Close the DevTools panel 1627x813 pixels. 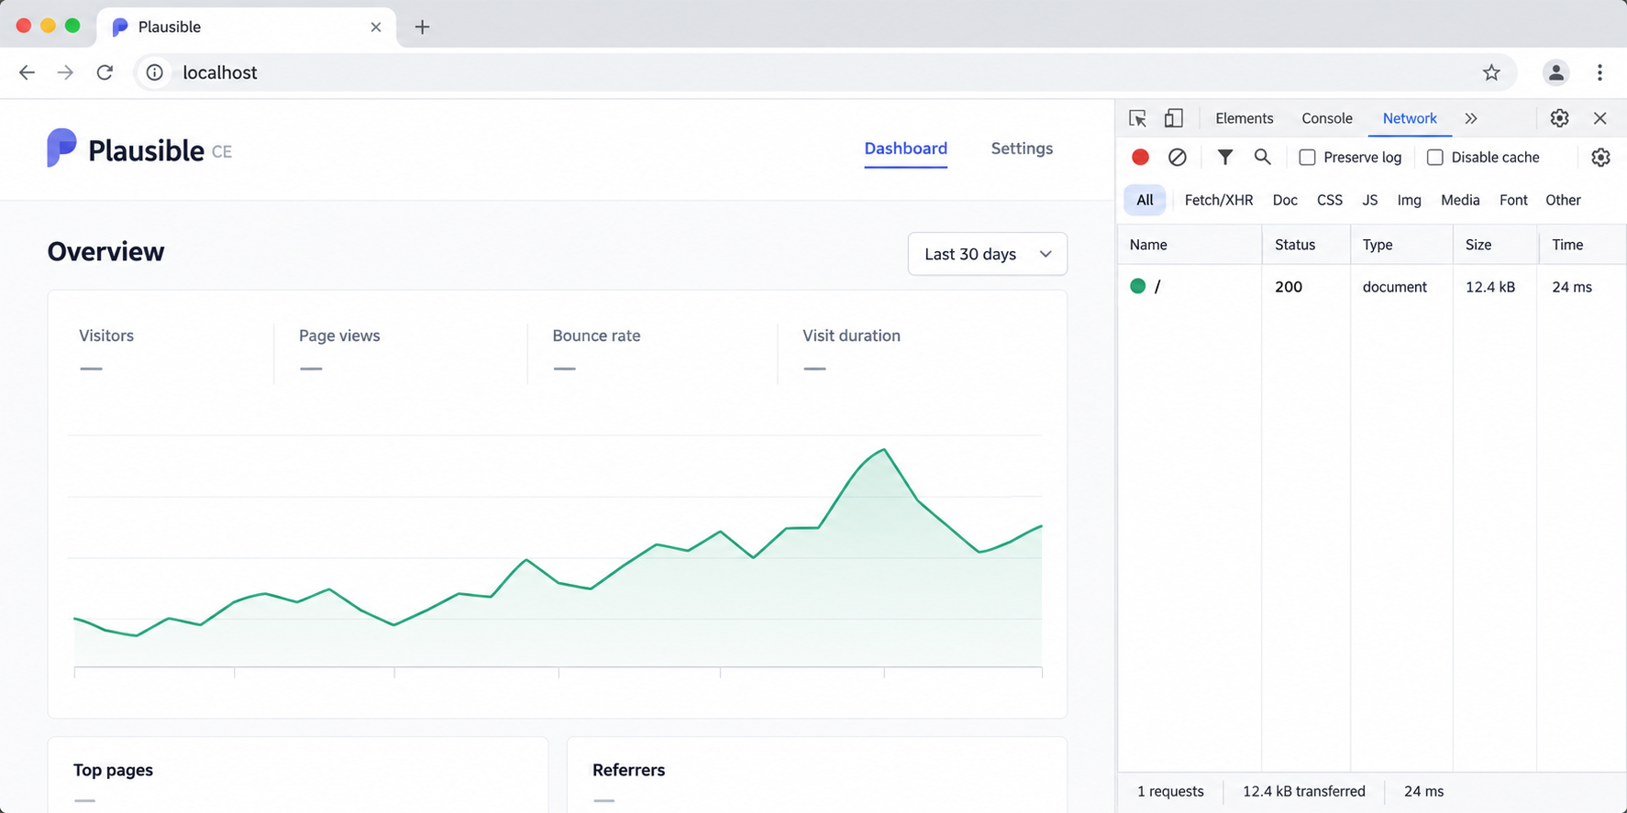[x=1599, y=118]
